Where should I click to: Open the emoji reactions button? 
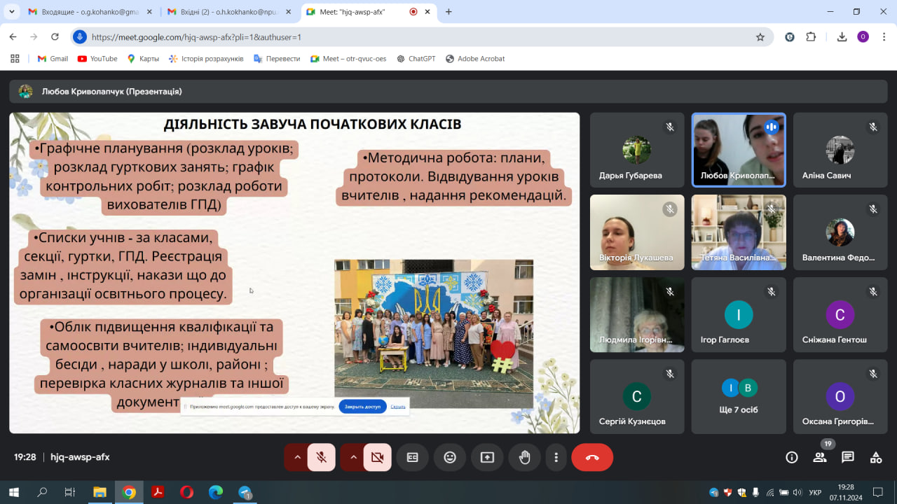pos(450,457)
